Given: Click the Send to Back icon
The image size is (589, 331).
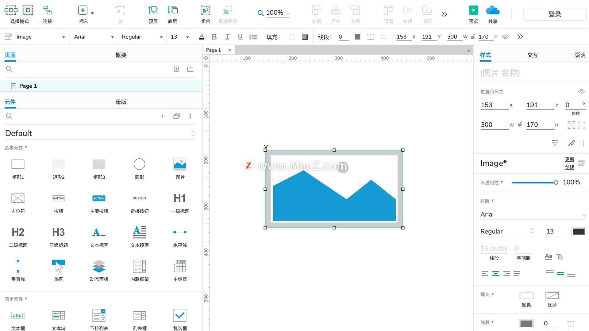Looking at the screenshot, I should click(172, 10).
